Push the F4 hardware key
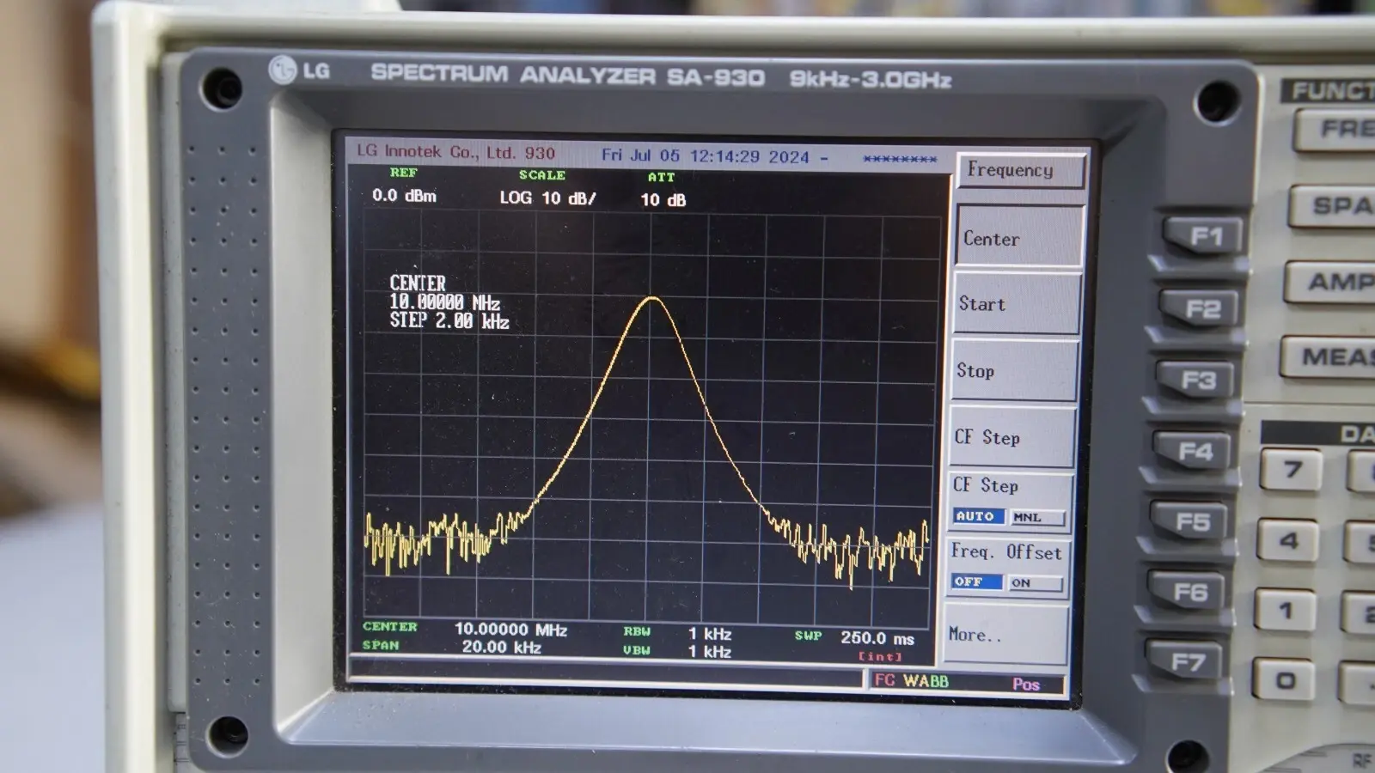The width and height of the screenshot is (1375, 773). [1195, 451]
